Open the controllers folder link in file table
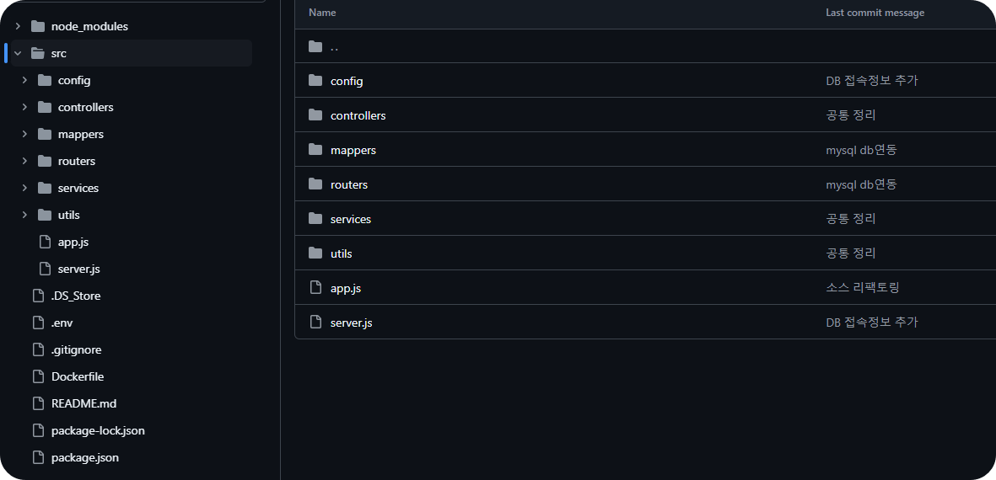The width and height of the screenshot is (996, 480). point(358,115)
